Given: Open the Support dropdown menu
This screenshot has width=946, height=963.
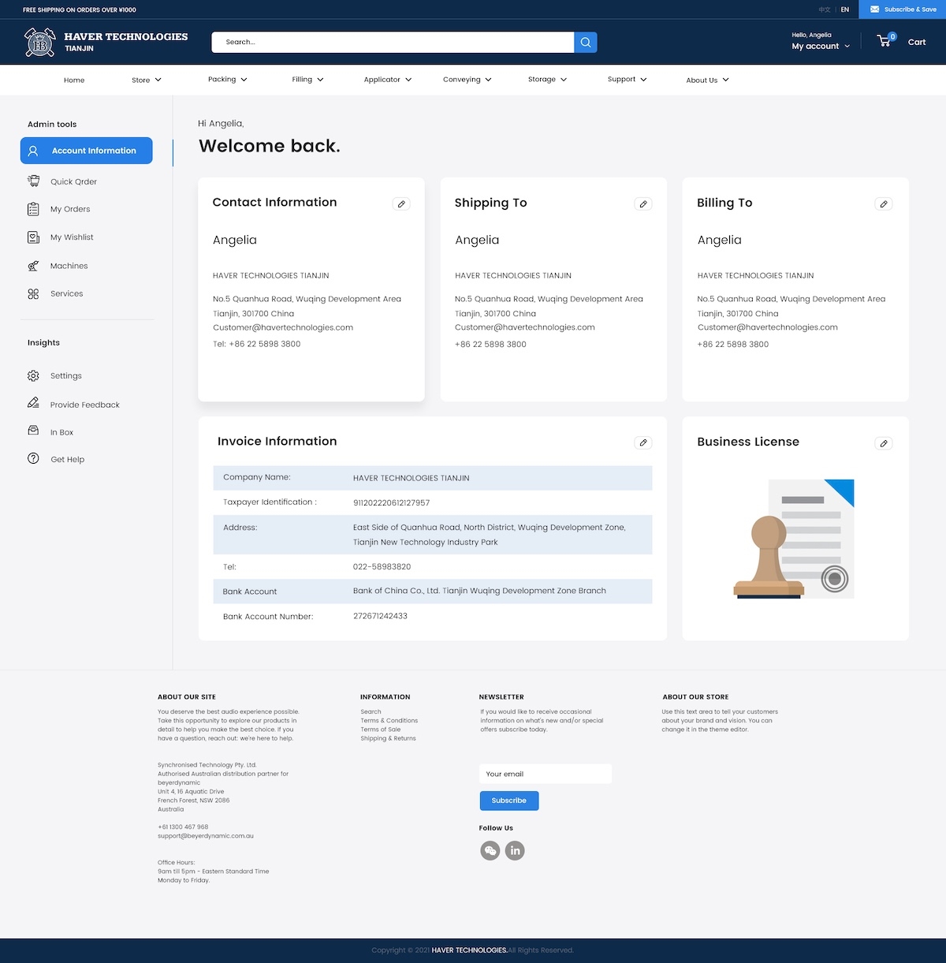Looking at the screenshot, I should point(627,80).
